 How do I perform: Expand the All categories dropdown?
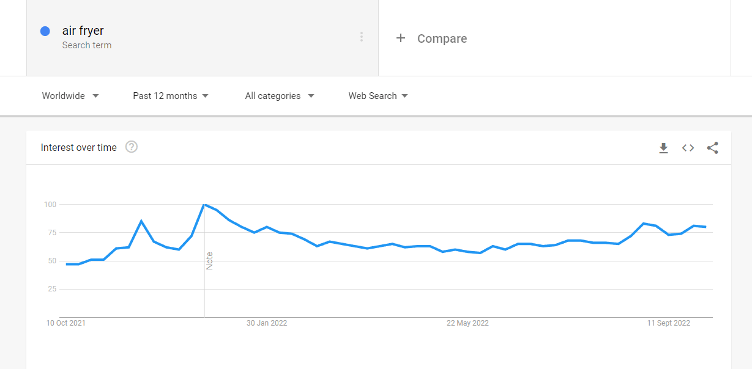coord(280,96)
